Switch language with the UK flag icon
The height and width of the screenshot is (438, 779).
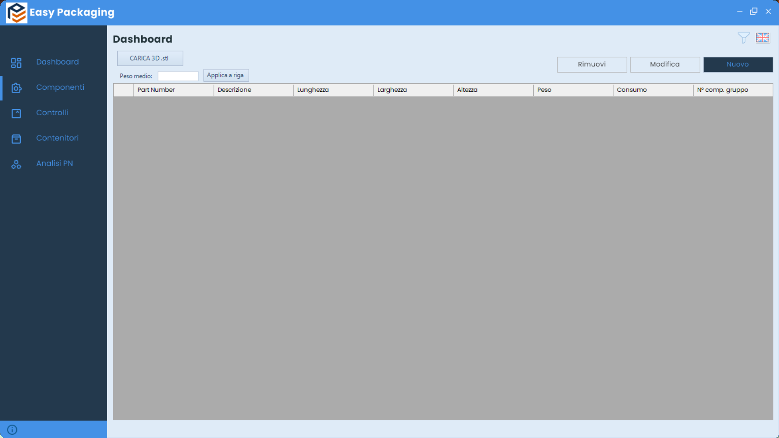point(762,38)
